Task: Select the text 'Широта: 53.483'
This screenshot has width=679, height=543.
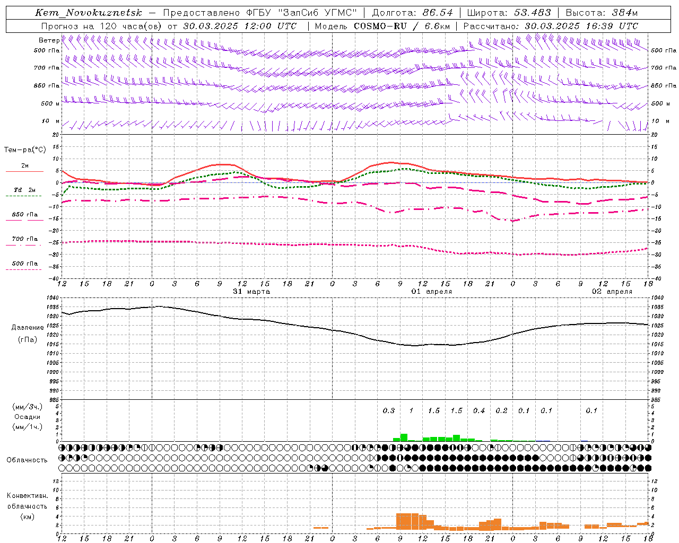Action: [x=509, y=13]
